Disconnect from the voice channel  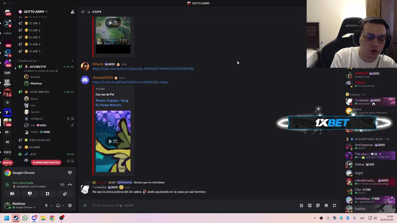[70, 185]
